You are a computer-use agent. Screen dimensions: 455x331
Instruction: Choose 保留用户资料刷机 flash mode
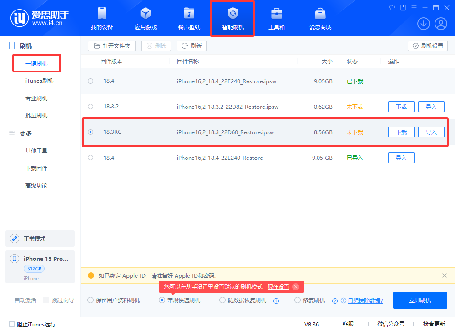91,300
